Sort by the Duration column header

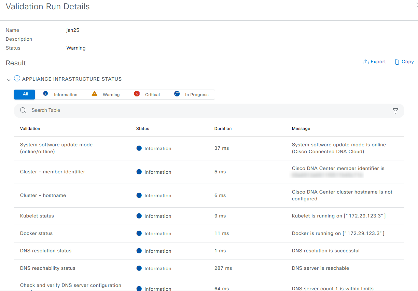223,129
